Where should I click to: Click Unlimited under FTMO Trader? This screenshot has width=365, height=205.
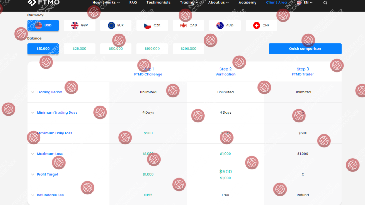pos(303,92)
